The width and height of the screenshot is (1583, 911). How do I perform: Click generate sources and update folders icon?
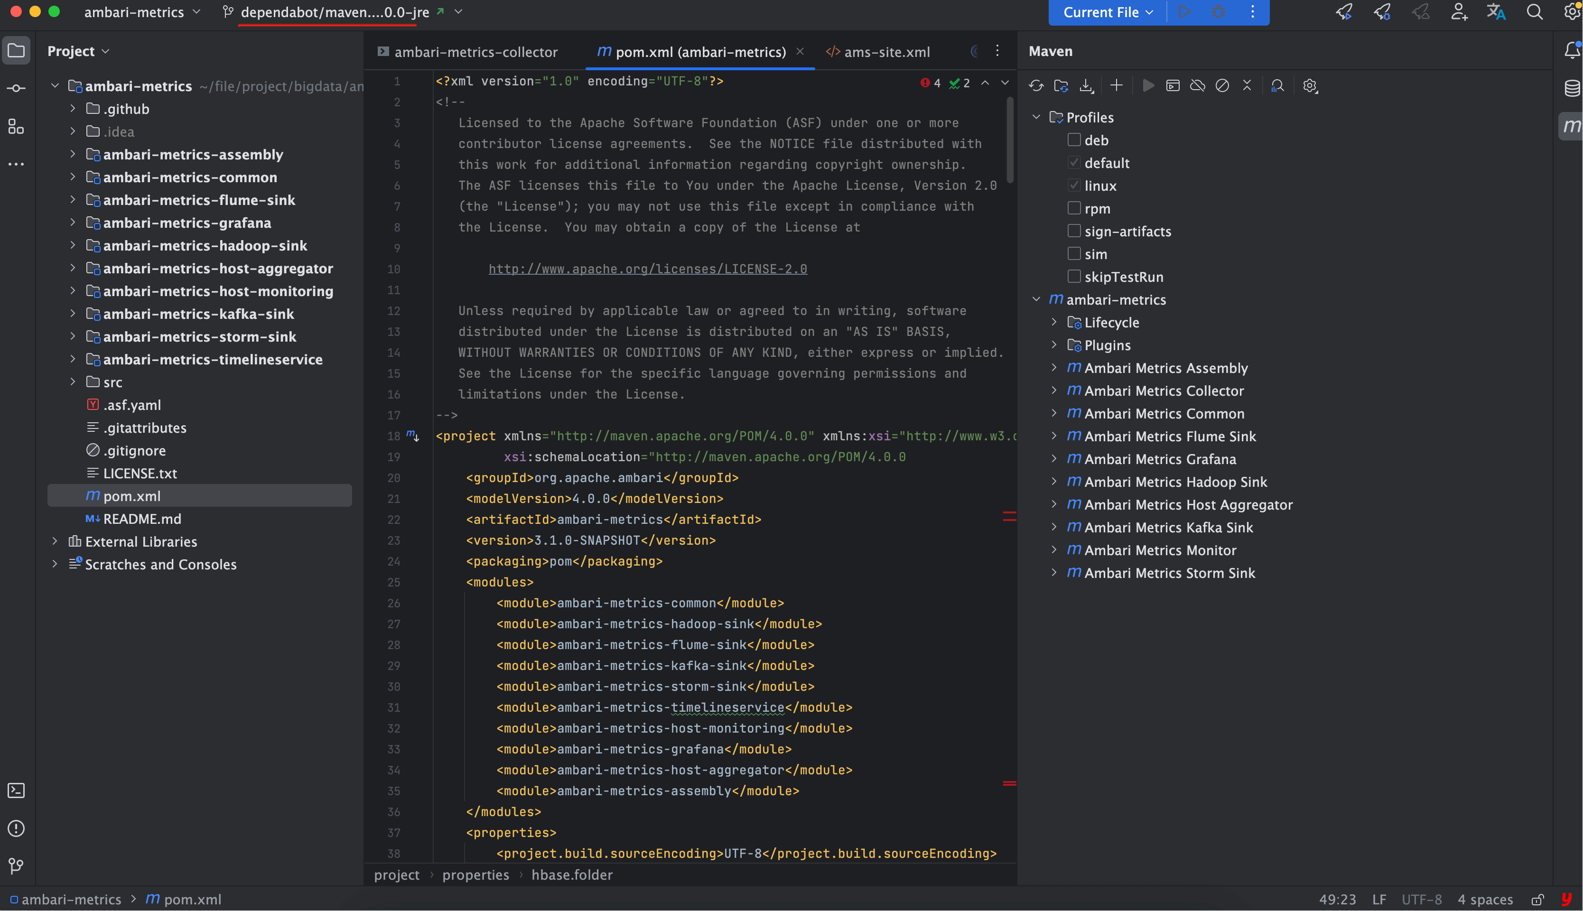[x=1061, y=86]
